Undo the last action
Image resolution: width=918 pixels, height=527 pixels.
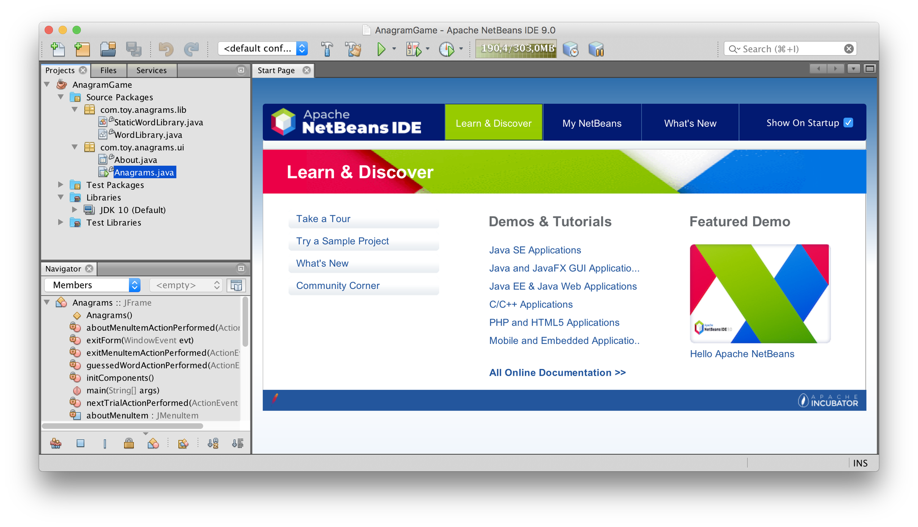[x=166, y=49]
